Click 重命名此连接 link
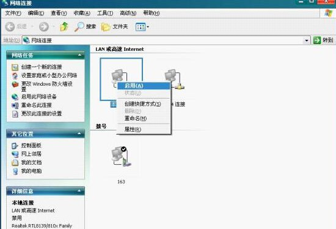Viewport: 336px width, 229px height. tap(37, 105)
